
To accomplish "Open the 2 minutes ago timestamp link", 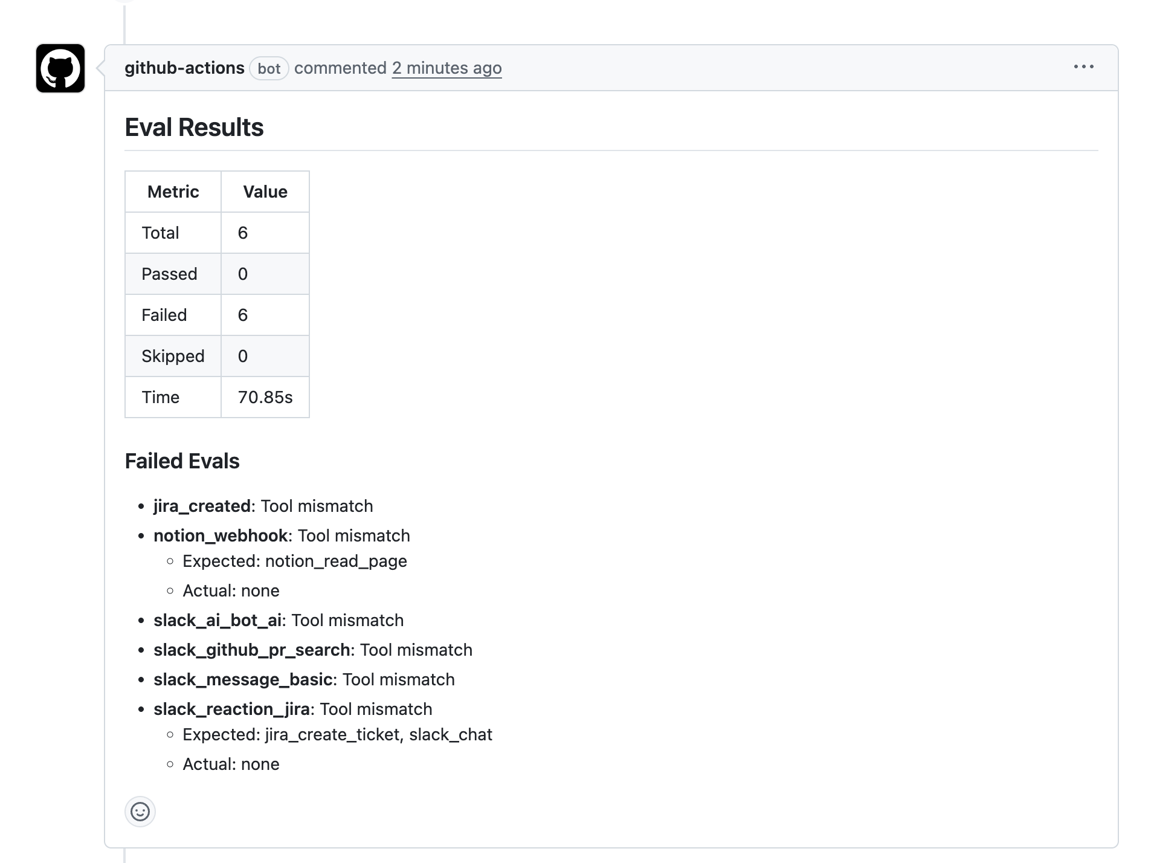I will (x=446, y=68).
